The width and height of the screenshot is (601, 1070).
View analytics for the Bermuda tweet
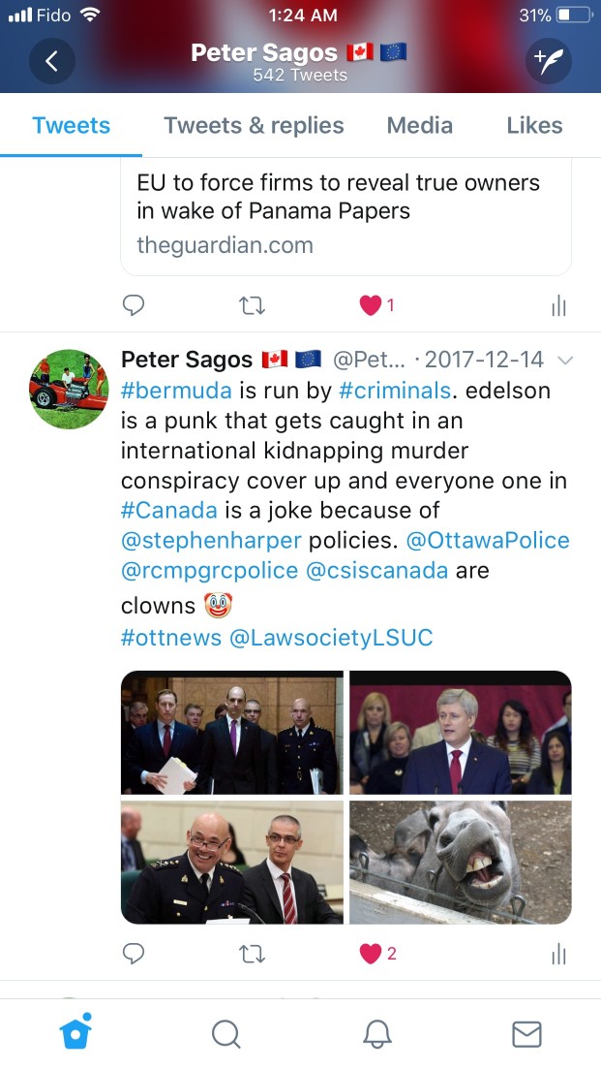(558, 954)
